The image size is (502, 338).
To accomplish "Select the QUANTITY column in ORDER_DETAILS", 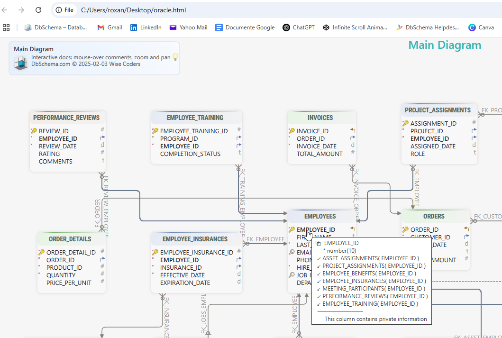I will click(x=61, y=275).
